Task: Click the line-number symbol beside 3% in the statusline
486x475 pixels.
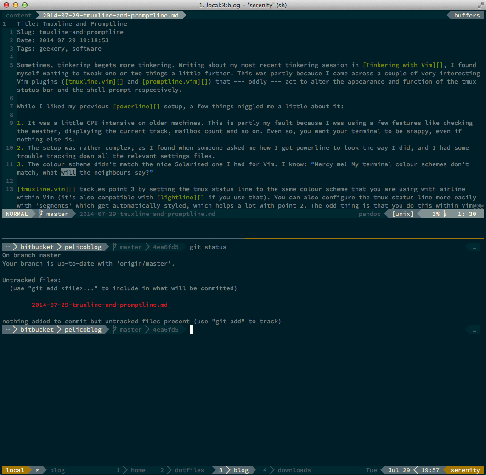Action: pos(445,214)
